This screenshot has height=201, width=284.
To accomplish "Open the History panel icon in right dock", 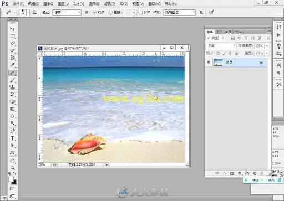I will click(x=278, y=27).
